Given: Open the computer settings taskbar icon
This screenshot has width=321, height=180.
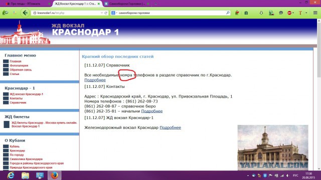Looking at the screenshot, I should [40, 175].
